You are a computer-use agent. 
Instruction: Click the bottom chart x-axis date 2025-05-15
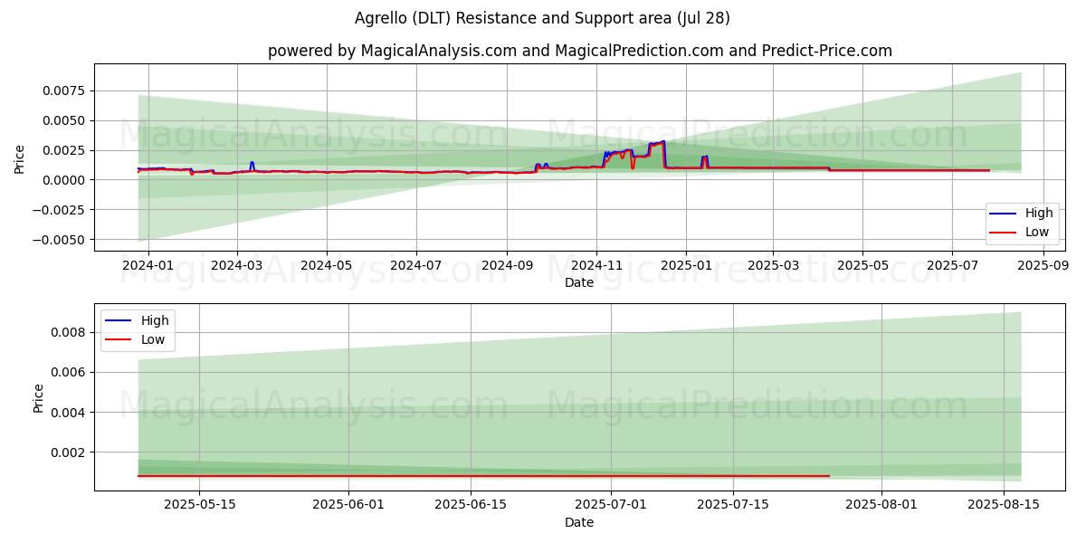tap(199, 505)
